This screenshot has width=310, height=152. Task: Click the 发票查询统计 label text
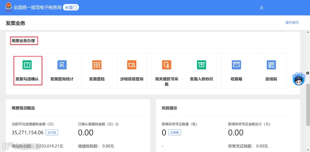tap(62, 79)
